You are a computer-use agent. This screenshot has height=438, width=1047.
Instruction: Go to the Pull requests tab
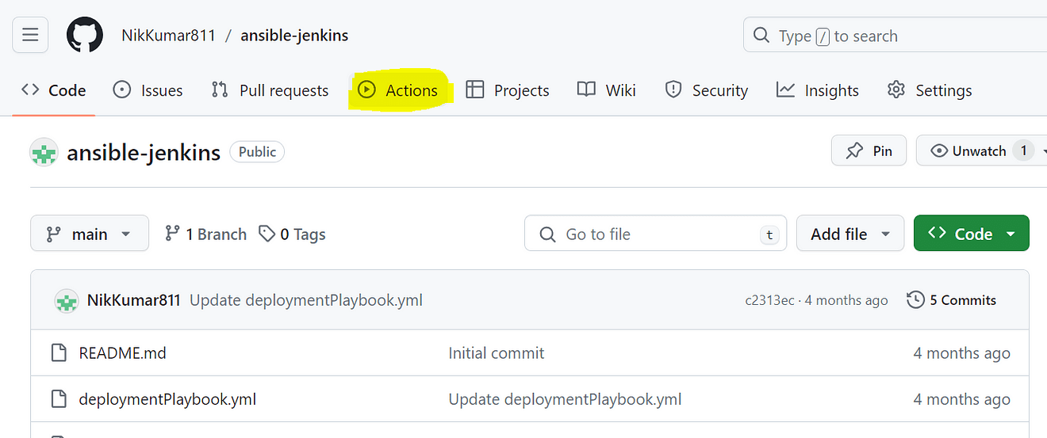pyautogui.click(x=270, y=90)
